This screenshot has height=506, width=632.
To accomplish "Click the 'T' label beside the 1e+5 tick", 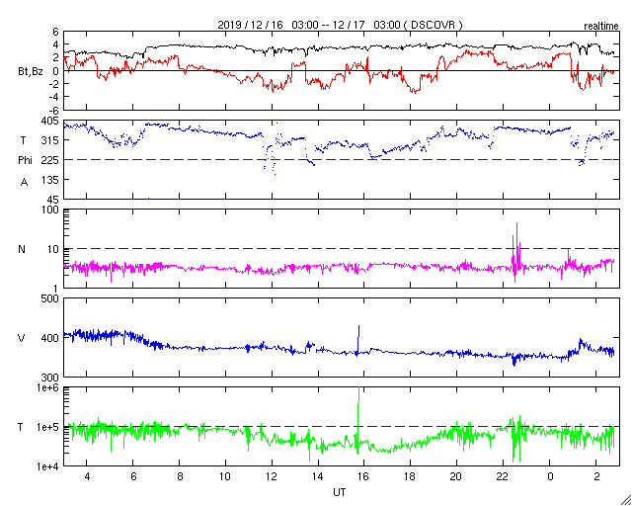I will point(21,427).
